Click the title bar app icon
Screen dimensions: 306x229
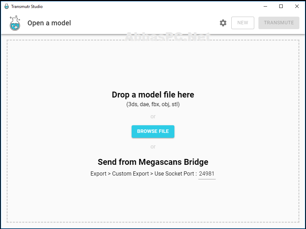[7, 7]
